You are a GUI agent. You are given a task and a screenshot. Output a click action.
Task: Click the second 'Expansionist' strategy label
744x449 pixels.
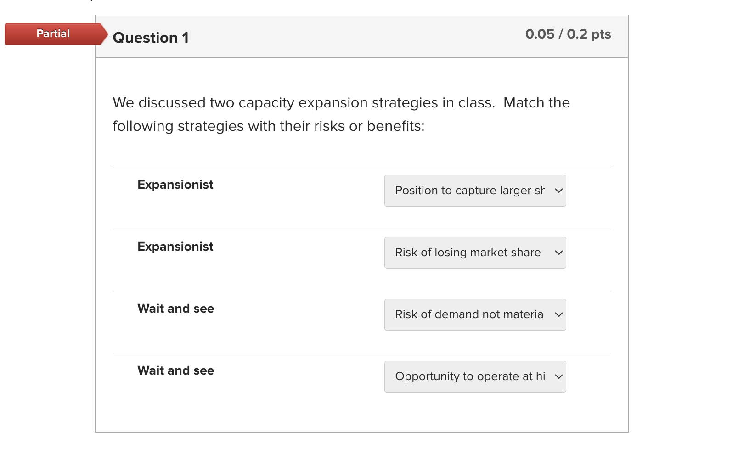point(175,247)
